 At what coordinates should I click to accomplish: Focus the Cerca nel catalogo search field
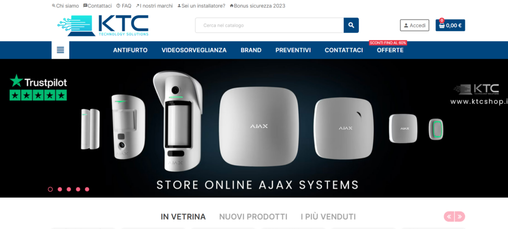click(269, 25)
